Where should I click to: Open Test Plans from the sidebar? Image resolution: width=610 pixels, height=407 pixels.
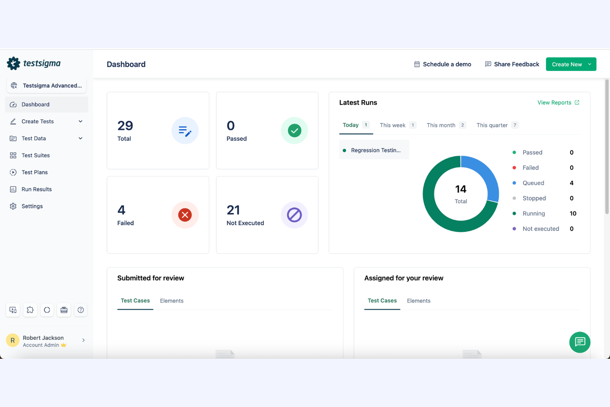(x=35, y=172)
